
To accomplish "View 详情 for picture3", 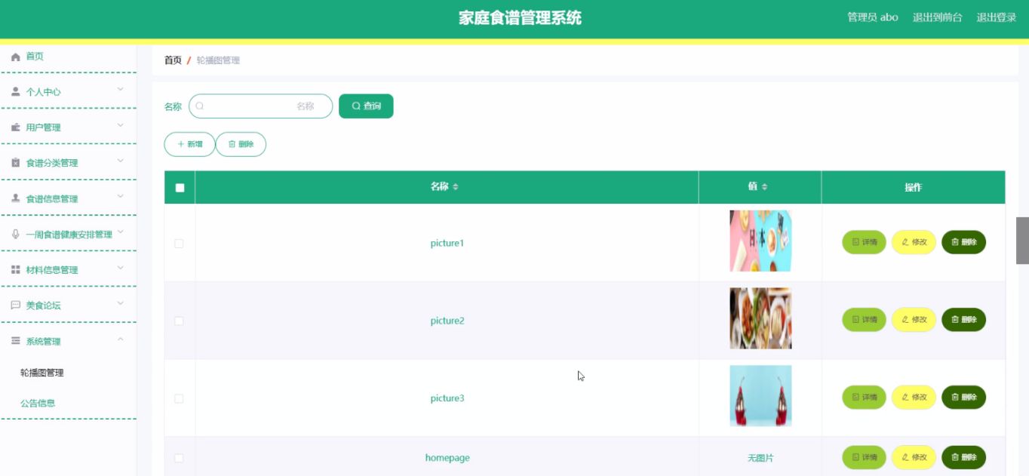I will coord(864,398).
